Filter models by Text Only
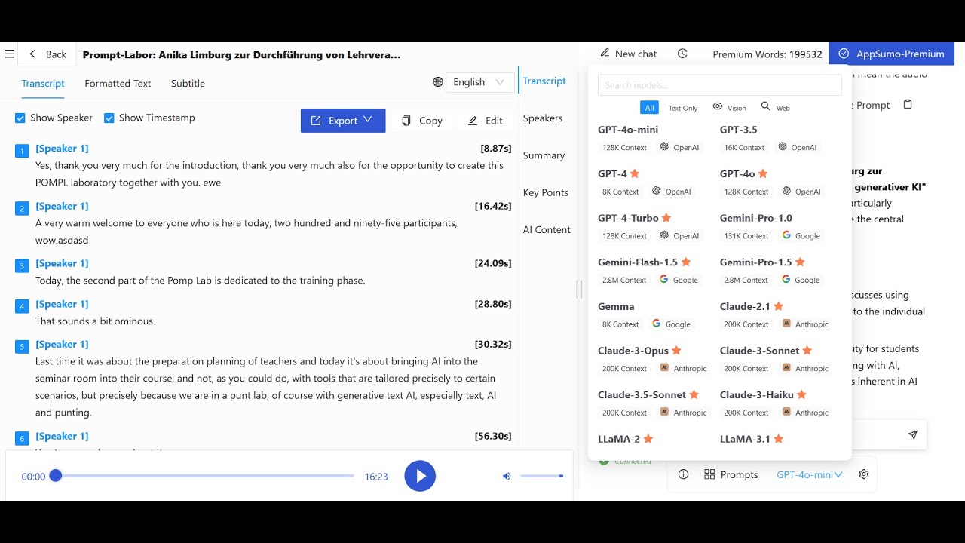Image resolution: width=965 pixels, height=543 pixels. pos(683,108)
